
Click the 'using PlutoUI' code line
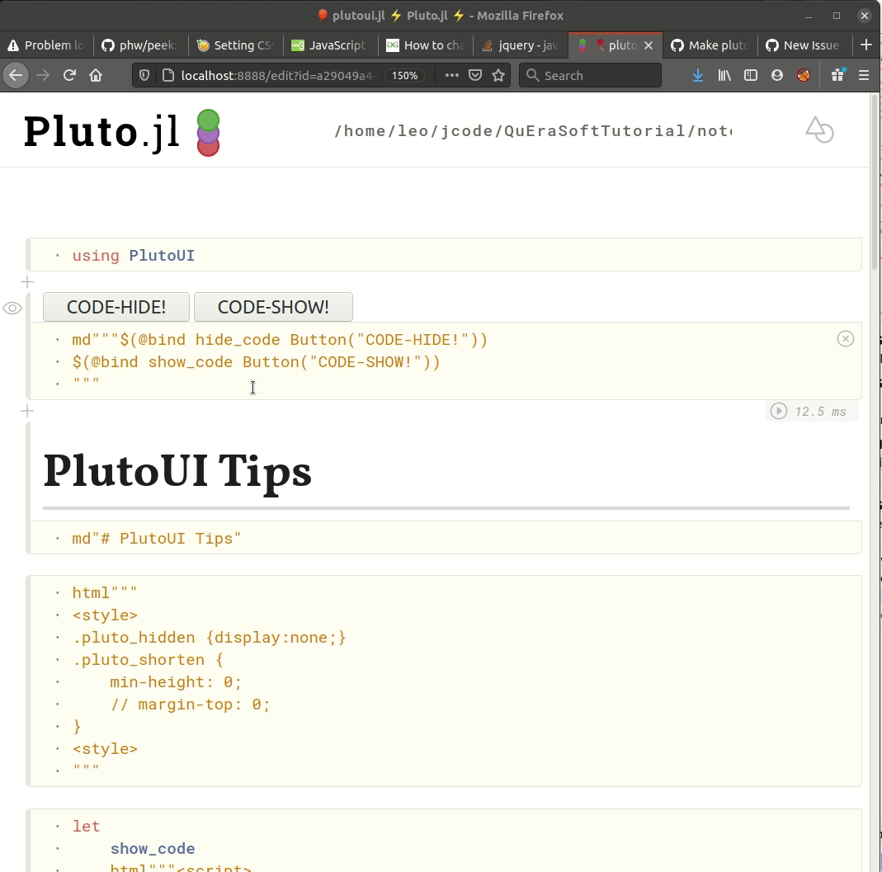134,256
